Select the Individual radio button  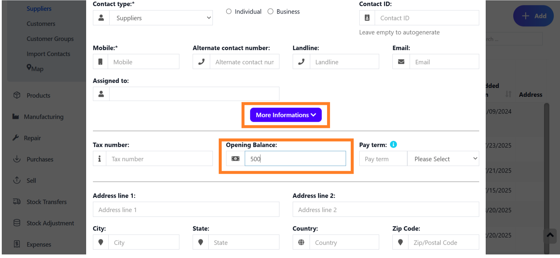[x=229, y=12]
